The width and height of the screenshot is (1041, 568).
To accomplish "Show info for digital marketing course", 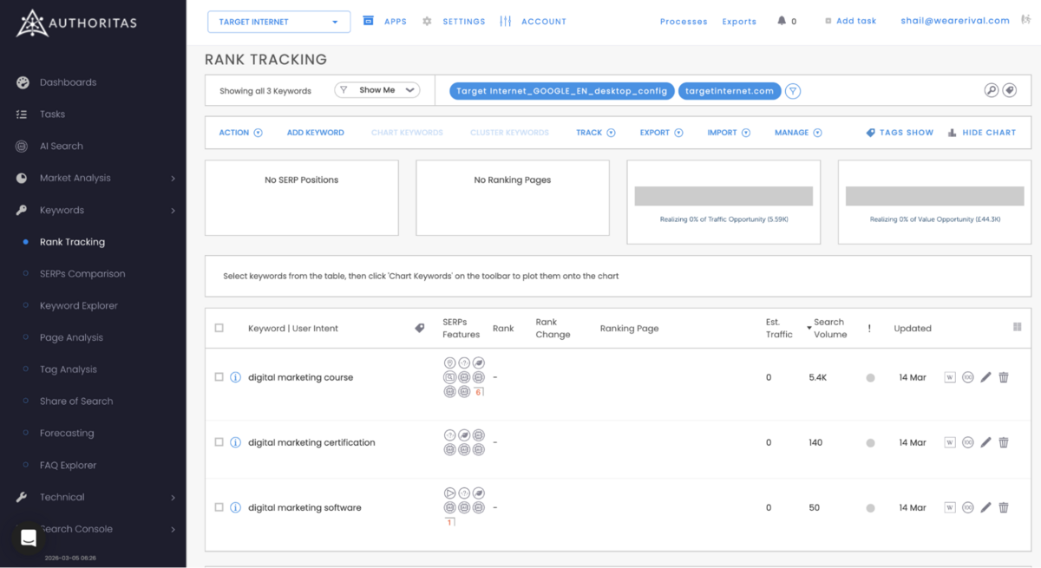I will coord(235,377).
